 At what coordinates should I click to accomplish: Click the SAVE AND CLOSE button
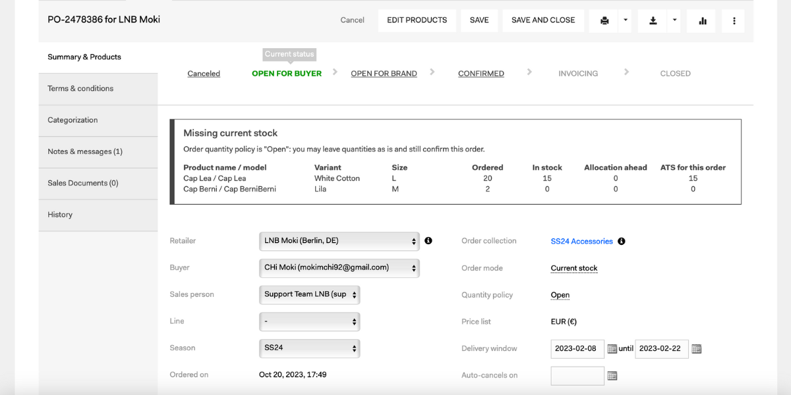click(x=543, y=20)
